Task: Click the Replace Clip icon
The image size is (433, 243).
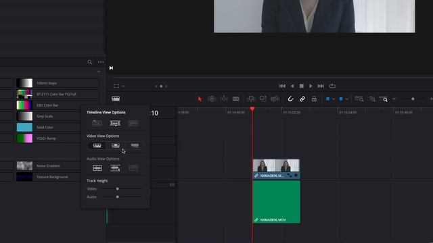Action: point(275,99)
